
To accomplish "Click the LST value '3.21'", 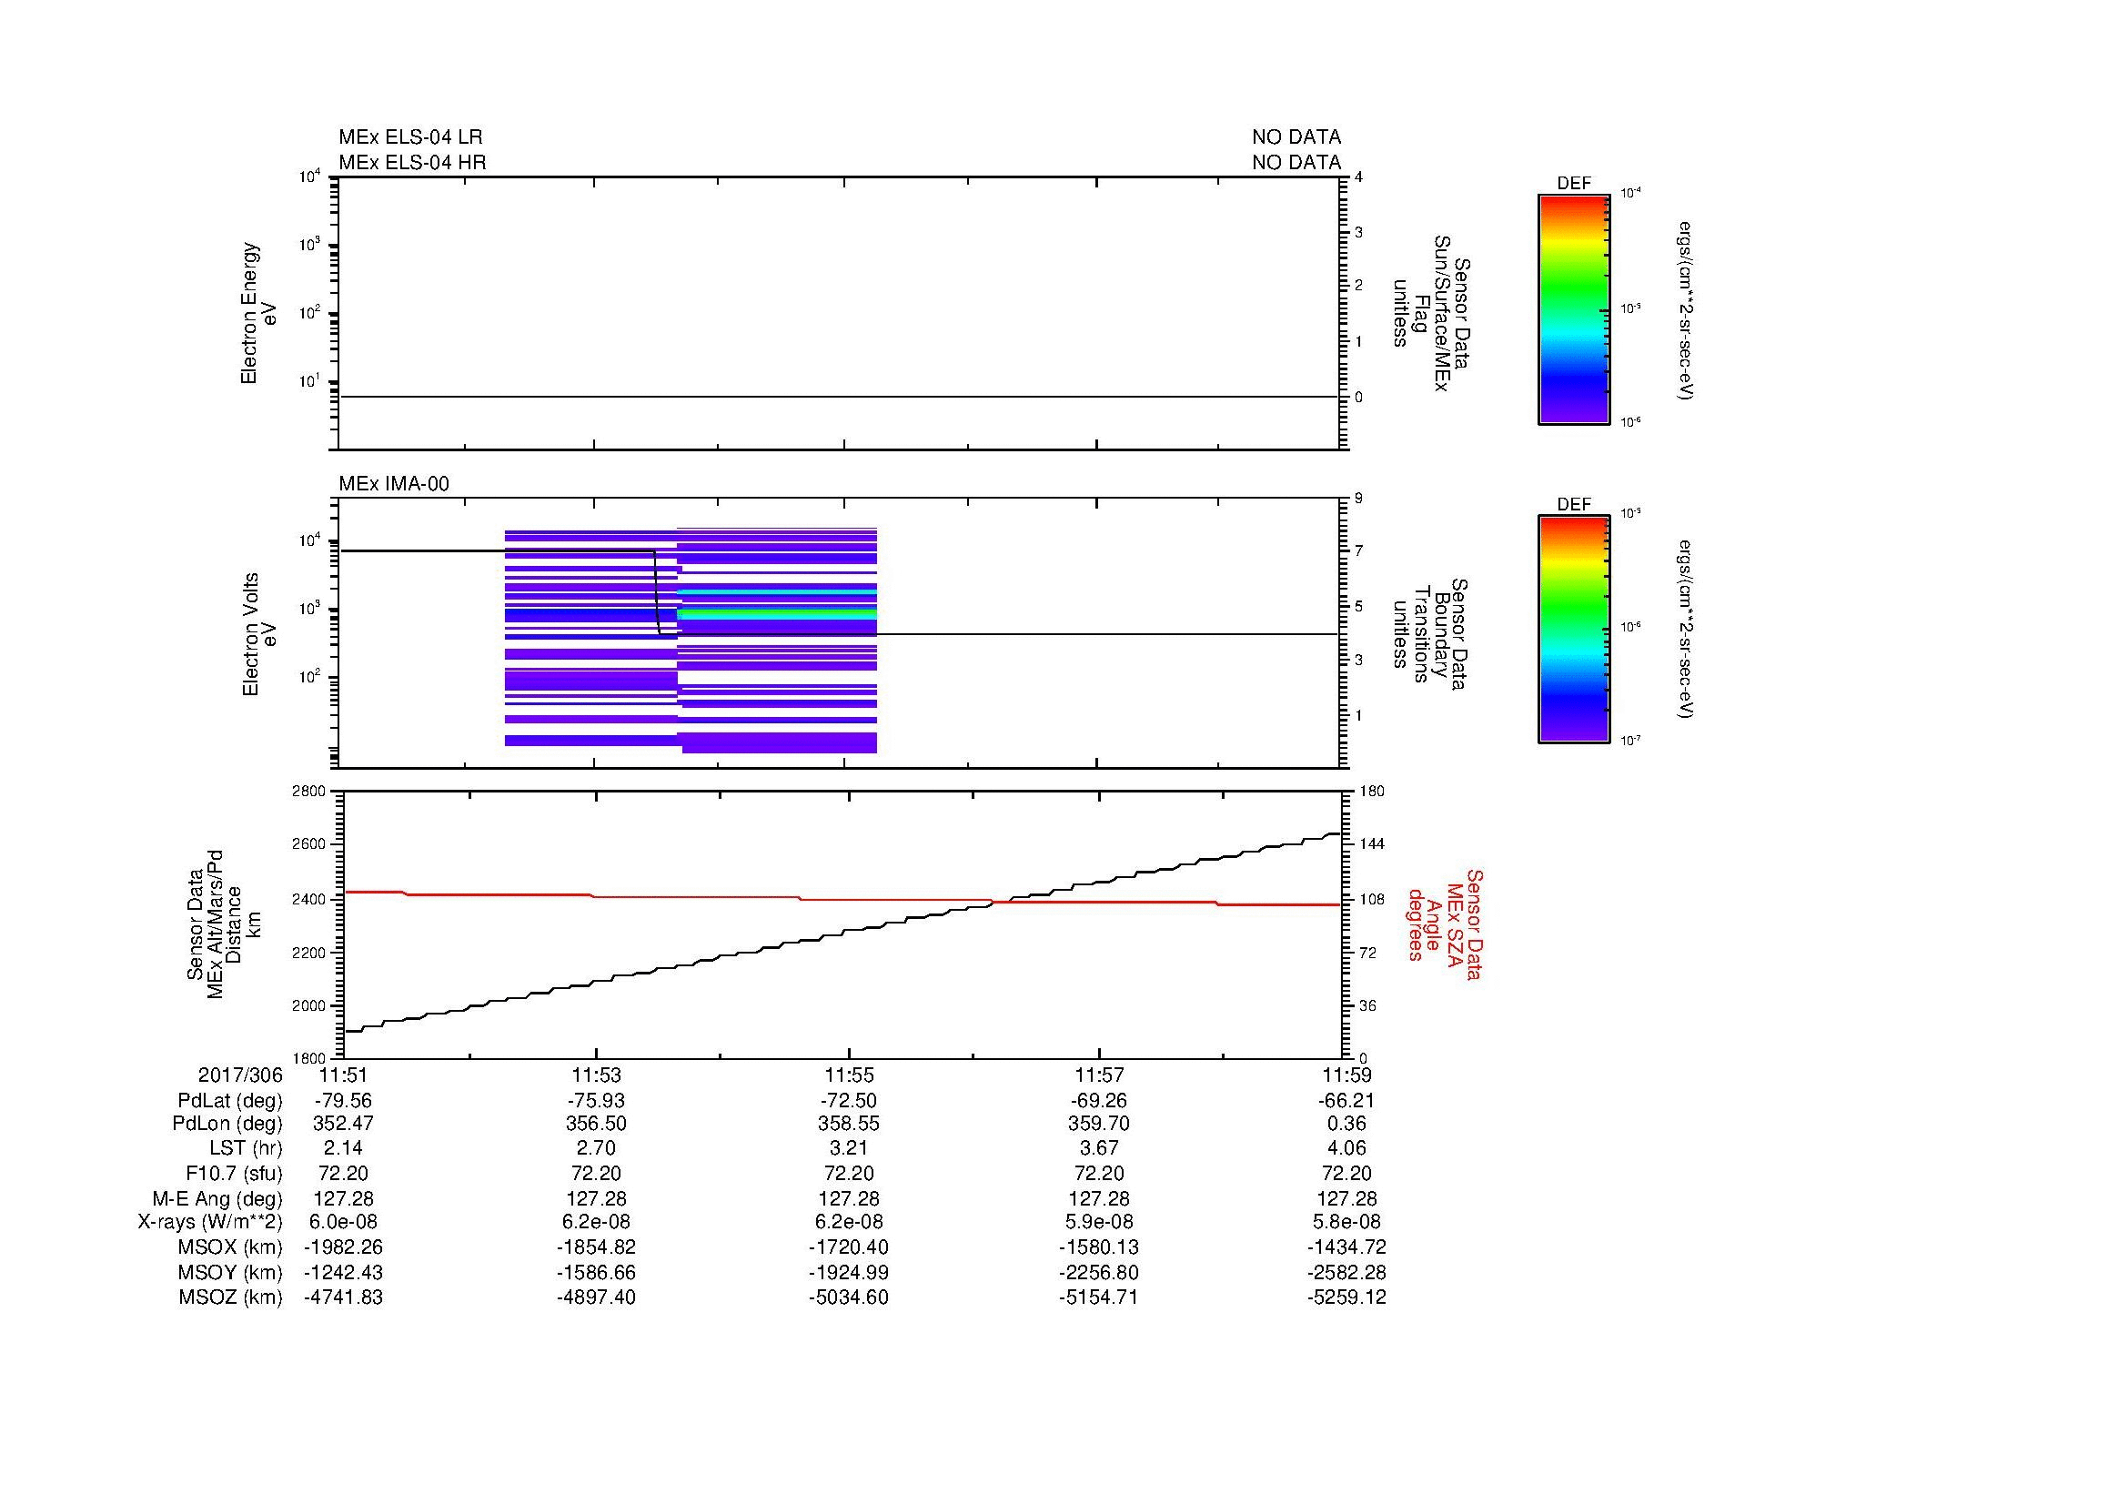I will [848, 1149].
